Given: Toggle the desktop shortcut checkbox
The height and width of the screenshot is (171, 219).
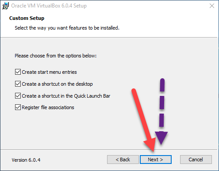Looking at the screenshot, I should (18, 84).
